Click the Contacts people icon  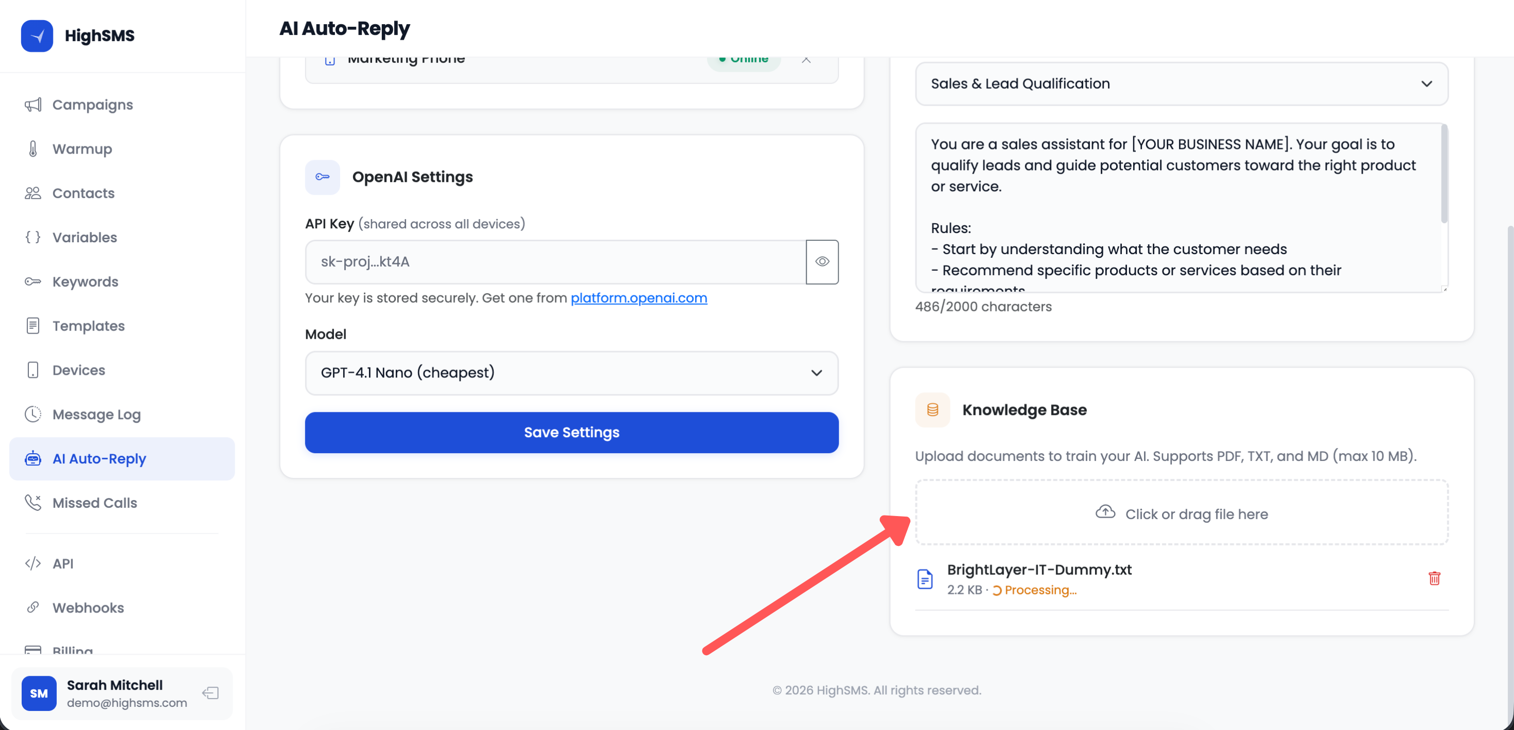[x=33, y=193]
